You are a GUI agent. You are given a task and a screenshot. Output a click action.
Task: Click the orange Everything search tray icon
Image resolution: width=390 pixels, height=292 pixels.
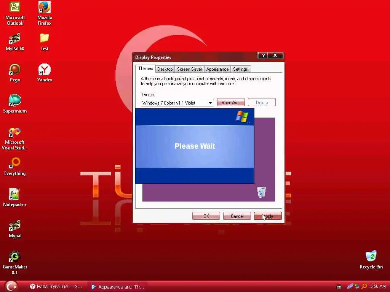coord(364,286)
